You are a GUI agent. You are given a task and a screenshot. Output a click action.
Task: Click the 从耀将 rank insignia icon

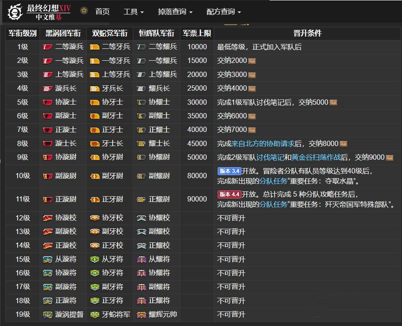pos(141,259)
